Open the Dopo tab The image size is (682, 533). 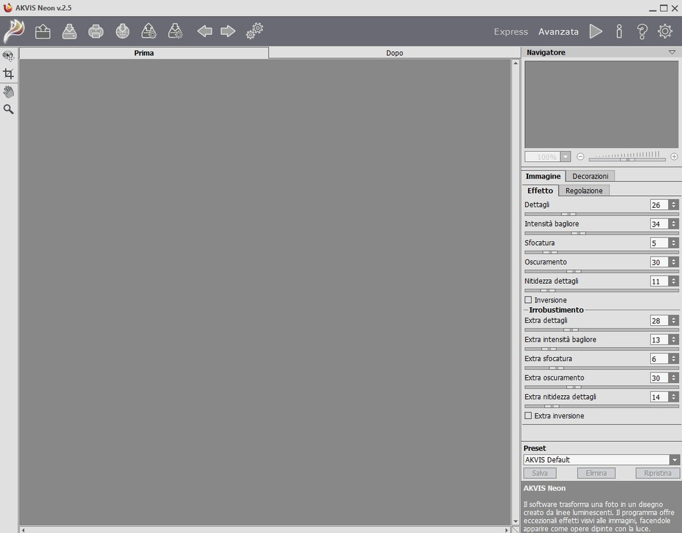[x=394, y=53]
